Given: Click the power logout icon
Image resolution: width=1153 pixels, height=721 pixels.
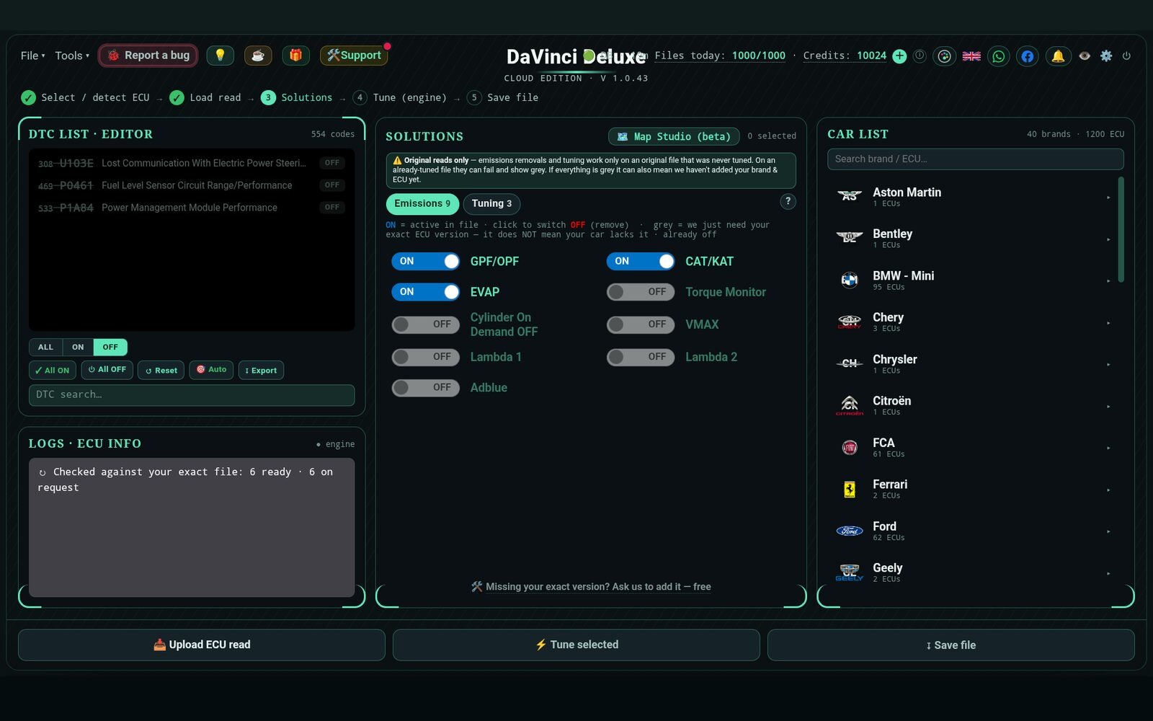Looking at the screenshot, I should pyautogui.click(x=1126, y=56).
